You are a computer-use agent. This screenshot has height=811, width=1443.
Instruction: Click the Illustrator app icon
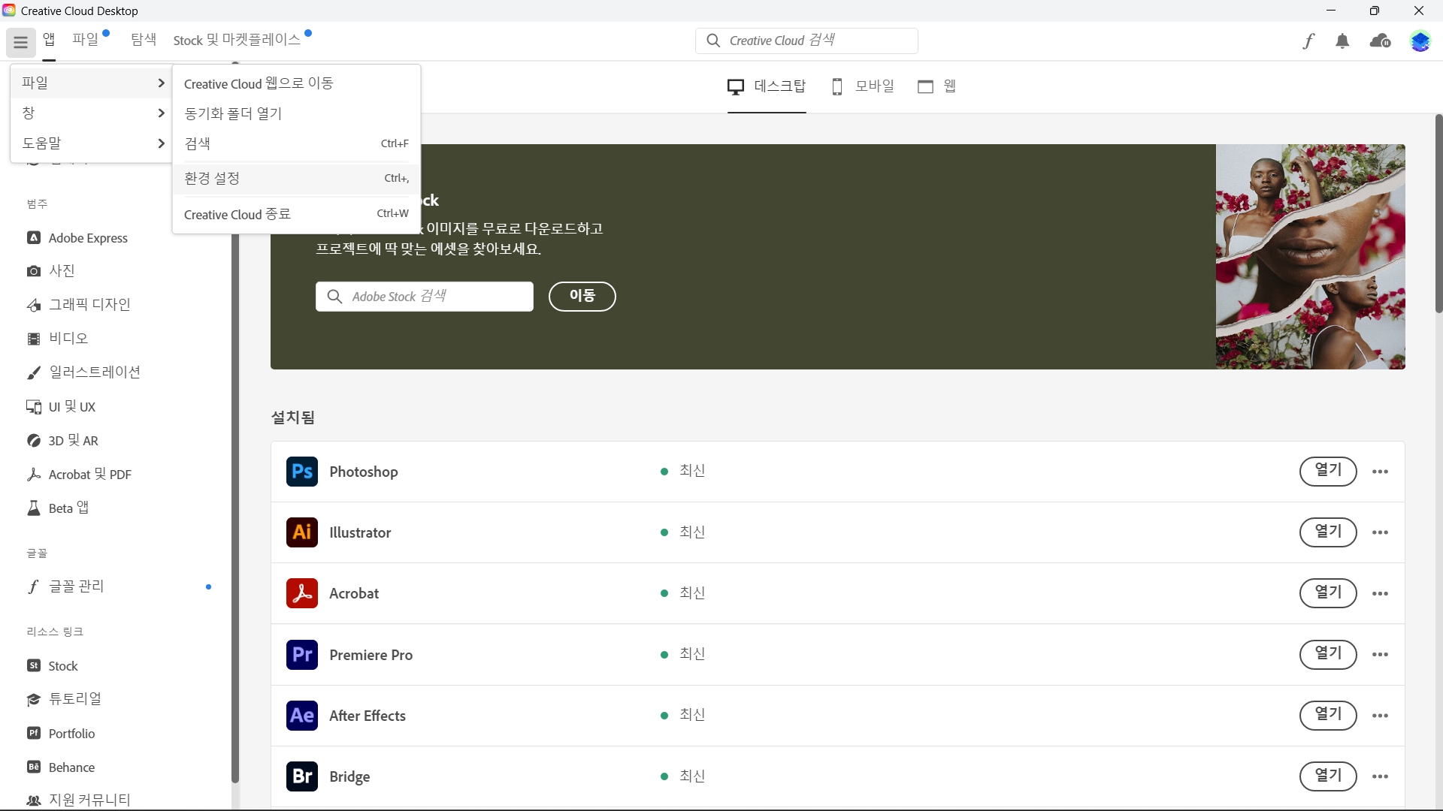302,532
